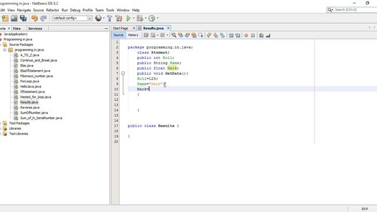377x212 pixels.
Task: Click the Shift Line Right icon
Action: [x=238, y=35]
